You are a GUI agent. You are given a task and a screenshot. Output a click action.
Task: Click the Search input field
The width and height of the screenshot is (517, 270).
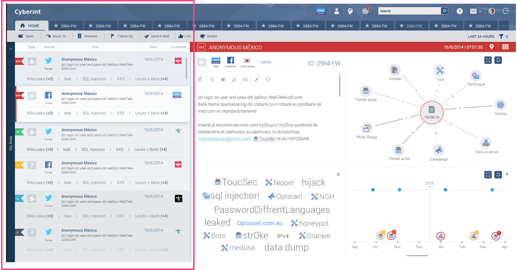[x=409, y=11]
